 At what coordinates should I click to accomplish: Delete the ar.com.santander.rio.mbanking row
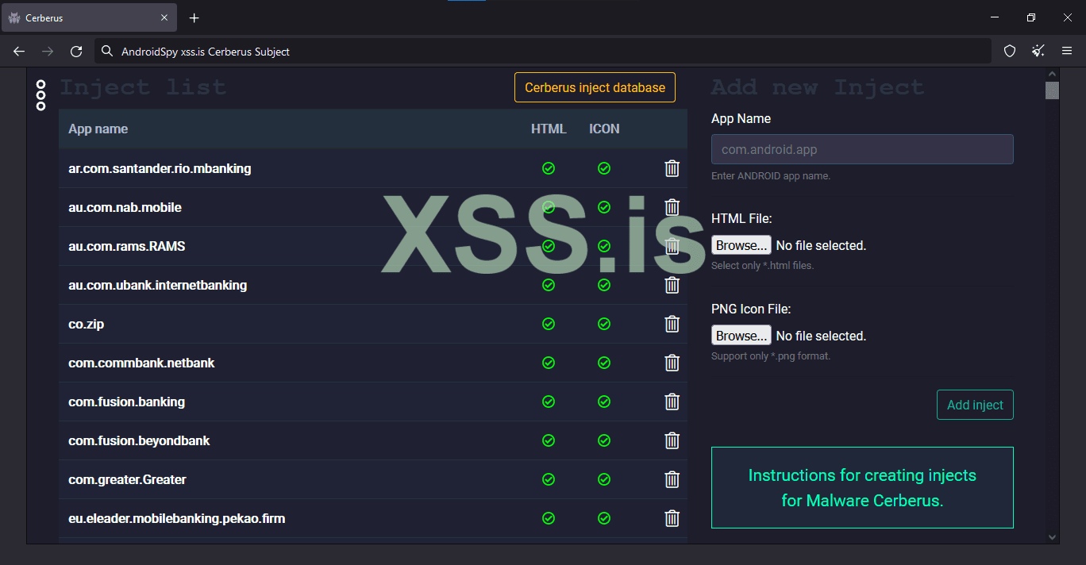tap(672, 168)
